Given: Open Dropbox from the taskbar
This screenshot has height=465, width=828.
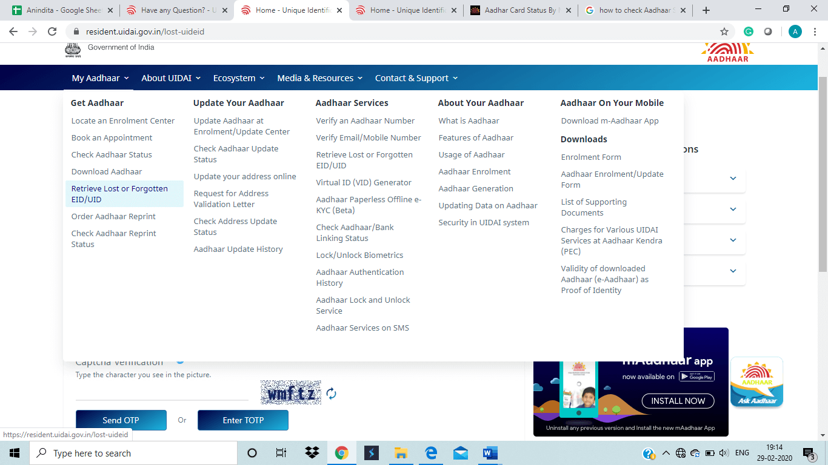Looking at the screenshot, I should [x=312, y=453].
